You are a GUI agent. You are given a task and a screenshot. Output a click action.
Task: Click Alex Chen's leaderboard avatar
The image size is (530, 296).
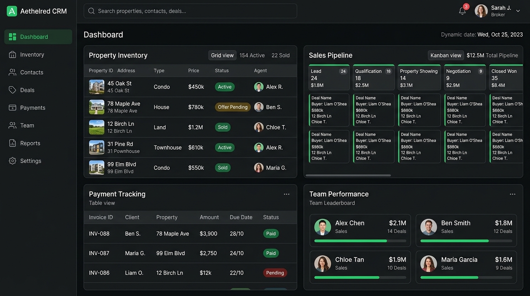click(x=322, y=227)
